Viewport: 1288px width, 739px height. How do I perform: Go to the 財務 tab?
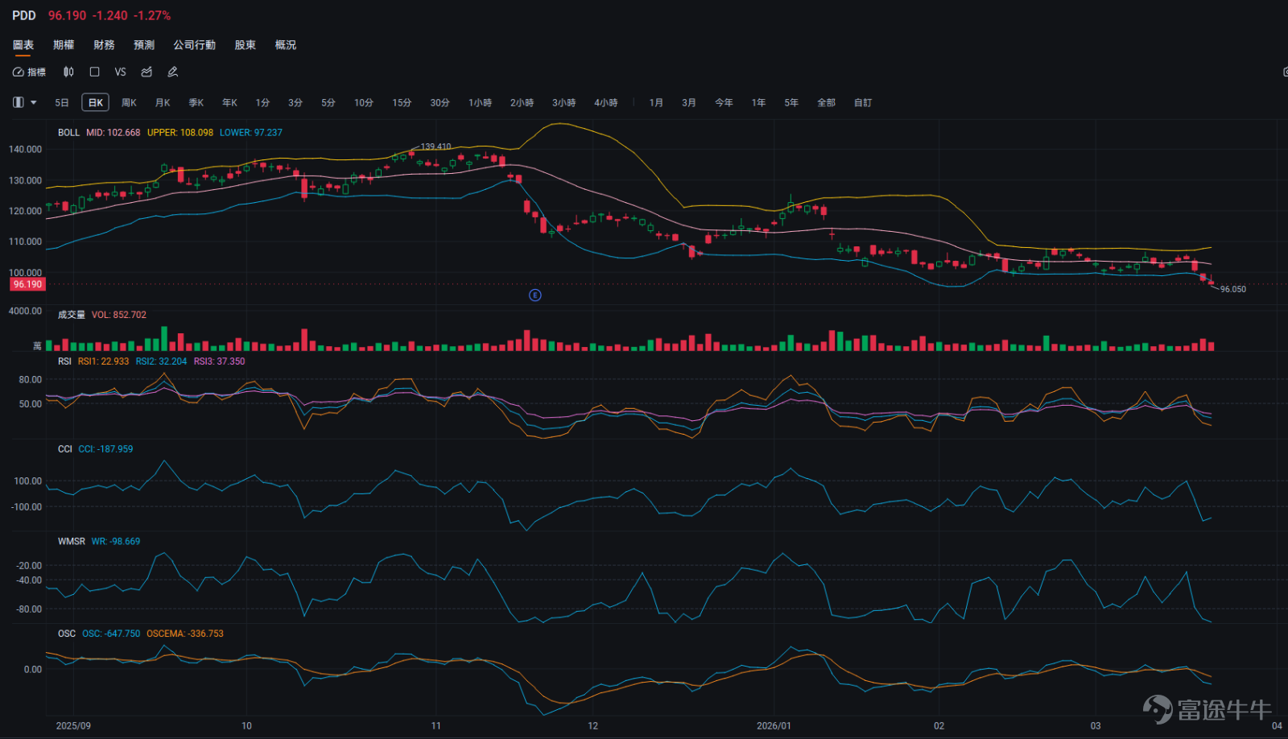tap(104, 45)
